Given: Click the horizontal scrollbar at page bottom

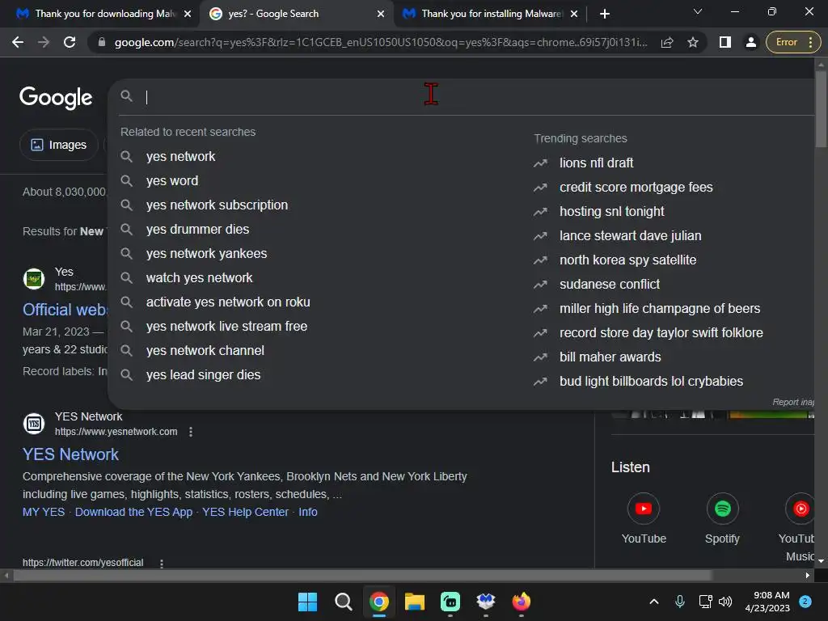Looking at the screenshot, I should [362, 575].
